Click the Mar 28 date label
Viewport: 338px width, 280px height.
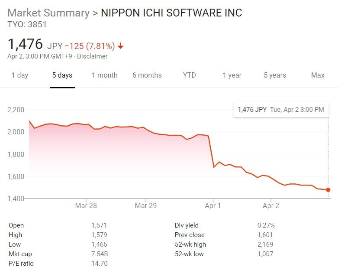click(x=86, y=205)
